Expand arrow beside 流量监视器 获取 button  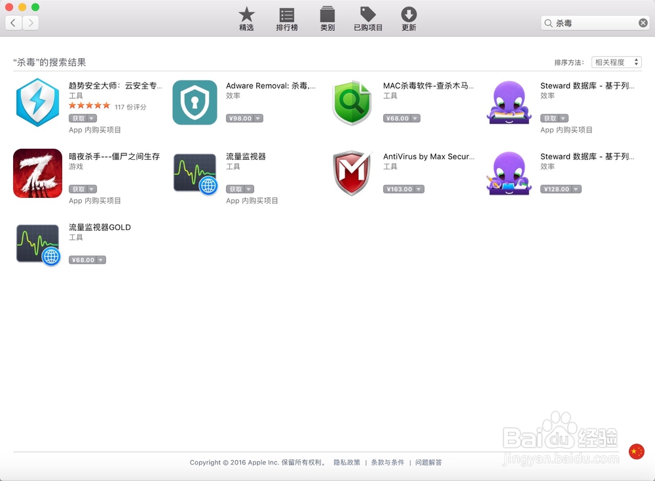pyautogui.click(x=249, y=189)
